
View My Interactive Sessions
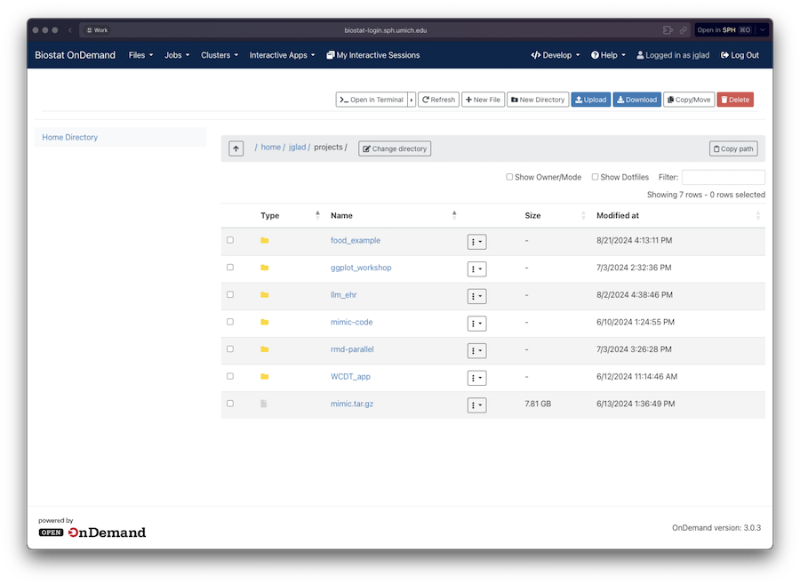[372, 54]
